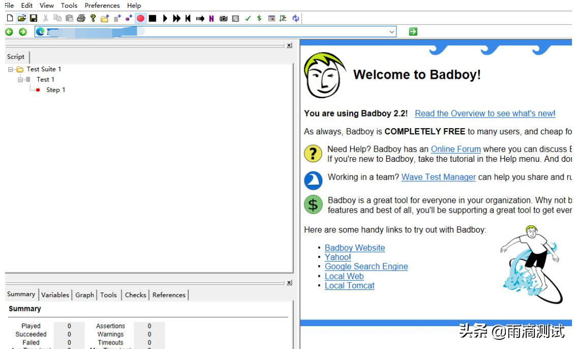Click the yellow question mark help icon on welcome page

click(313, 153)
